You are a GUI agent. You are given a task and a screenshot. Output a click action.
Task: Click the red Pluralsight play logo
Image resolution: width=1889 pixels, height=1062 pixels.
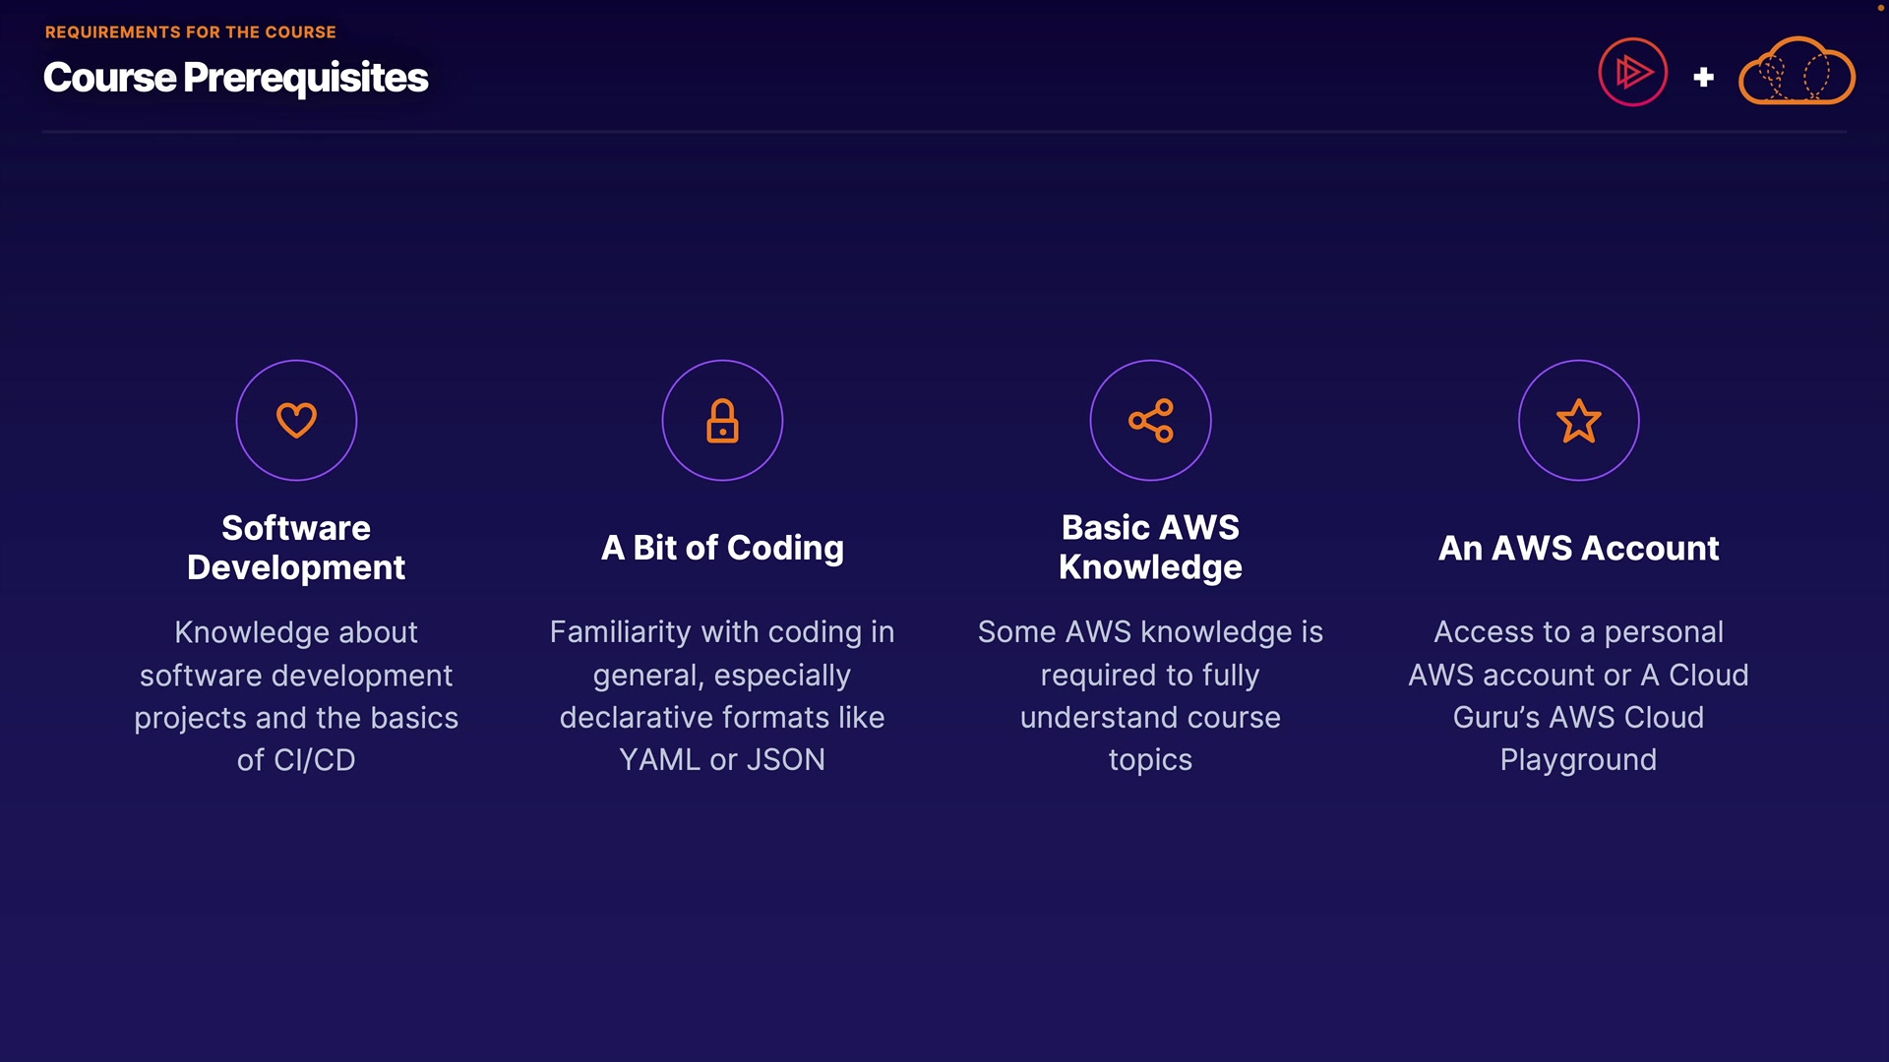tap(1632, 72)
